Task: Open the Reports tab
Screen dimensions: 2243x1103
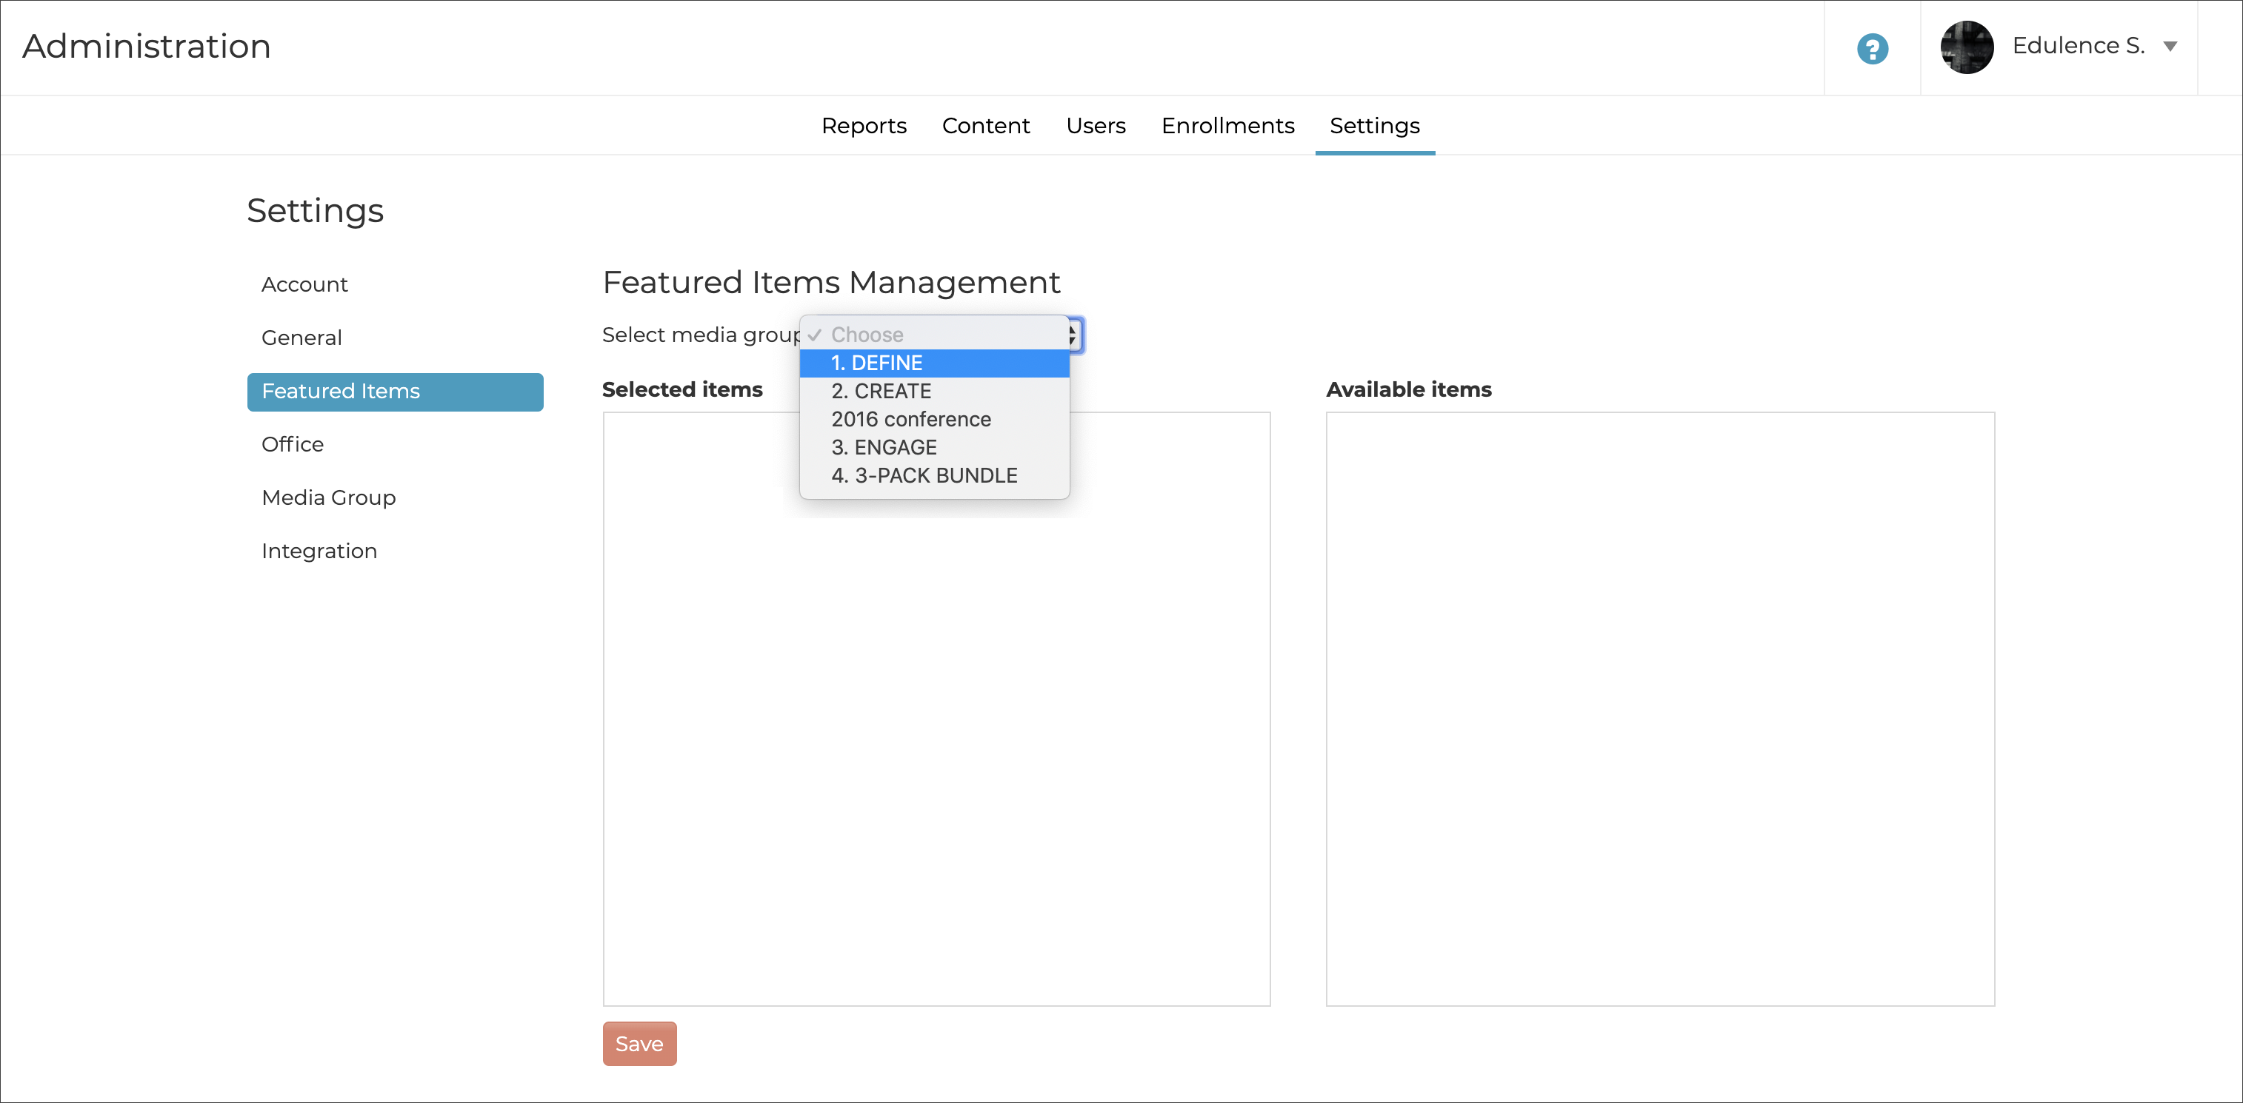Action: (863, 126)
